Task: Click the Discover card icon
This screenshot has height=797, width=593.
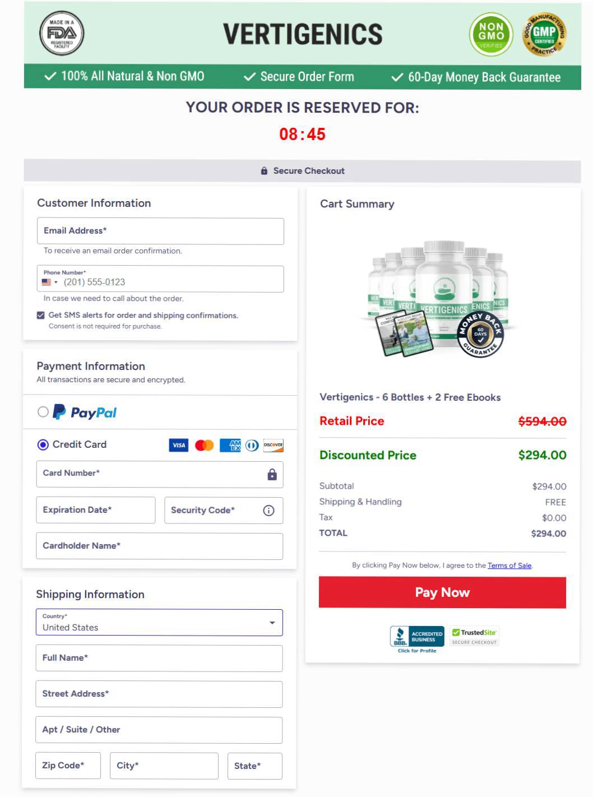Action: (x=273, y=446)
